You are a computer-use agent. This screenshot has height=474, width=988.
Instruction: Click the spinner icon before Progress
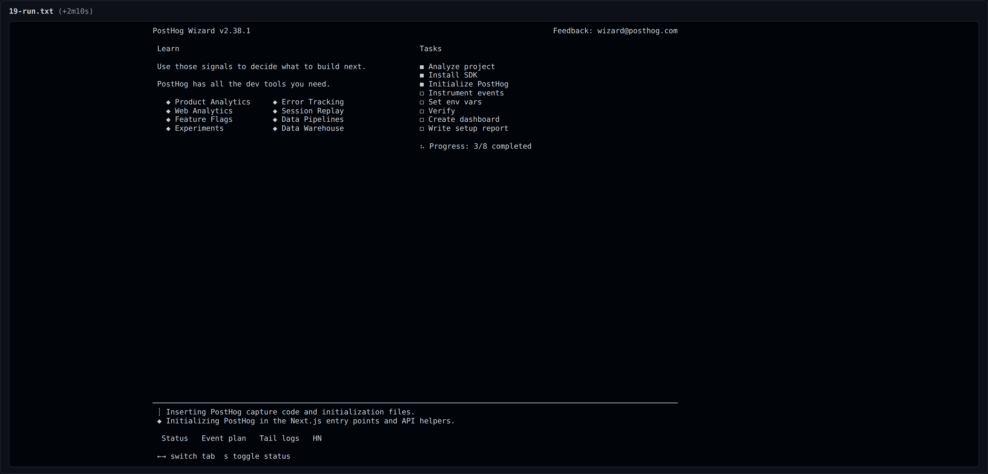[x=422, y=147]
